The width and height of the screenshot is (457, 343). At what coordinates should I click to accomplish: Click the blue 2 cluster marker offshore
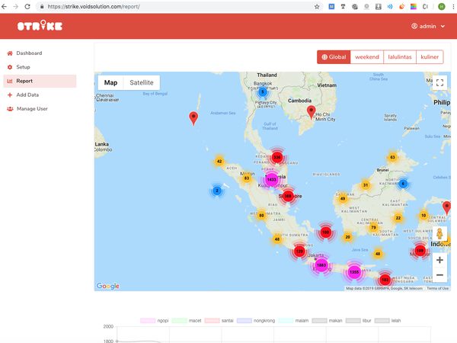[x=217, y=191]
